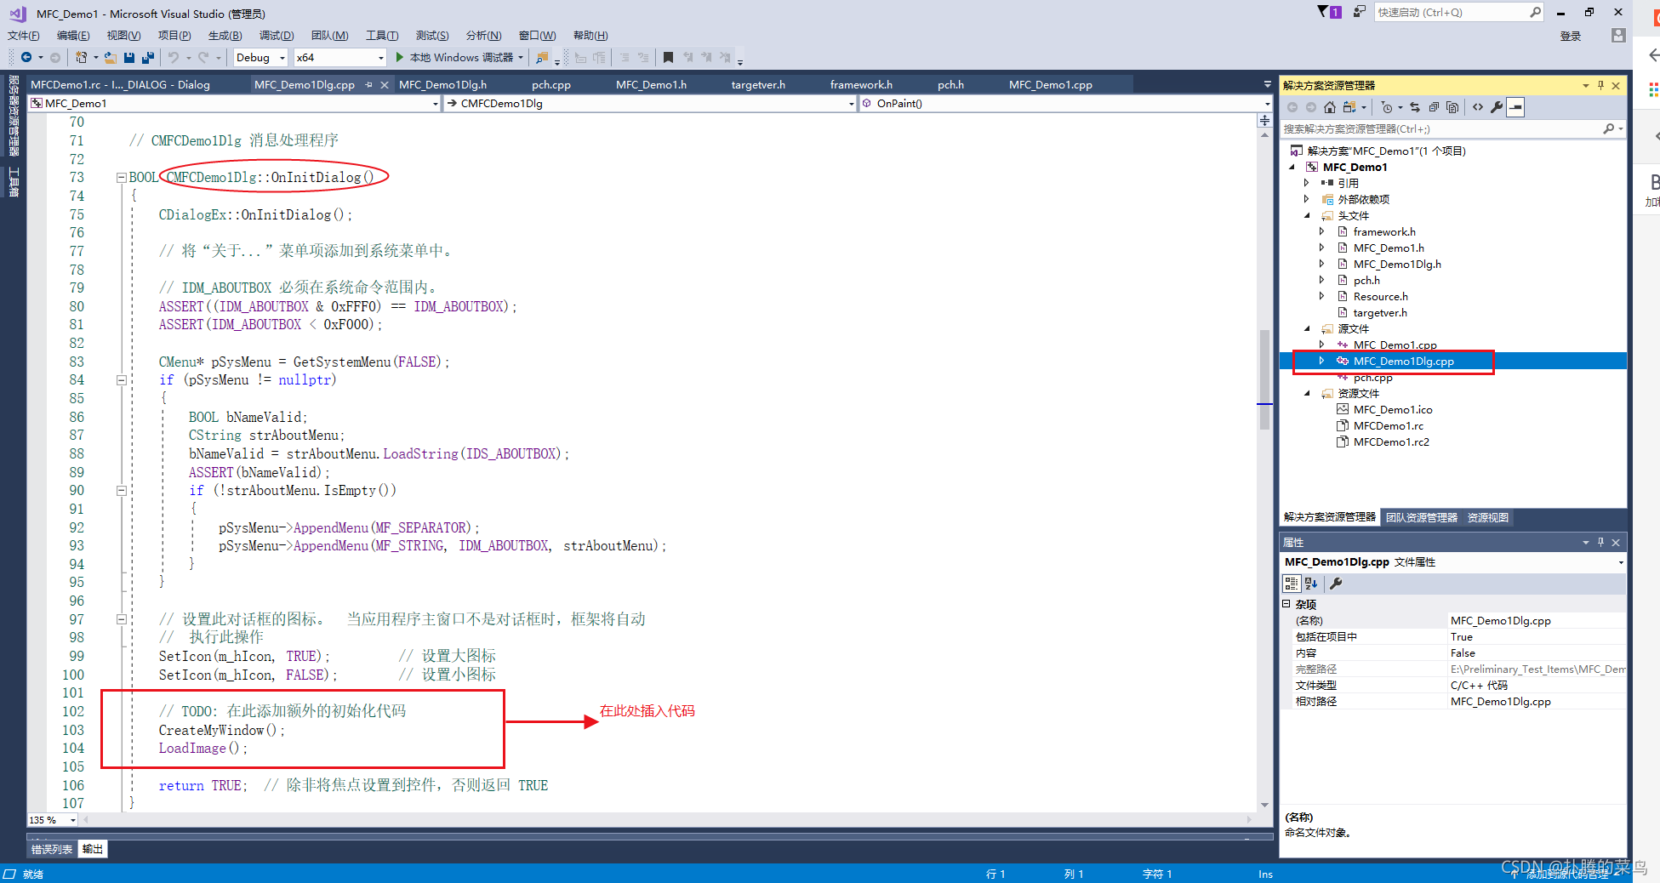Click the New Project toolbar icon
Screen dimensions: 1660x883
(x=82, y=57)
